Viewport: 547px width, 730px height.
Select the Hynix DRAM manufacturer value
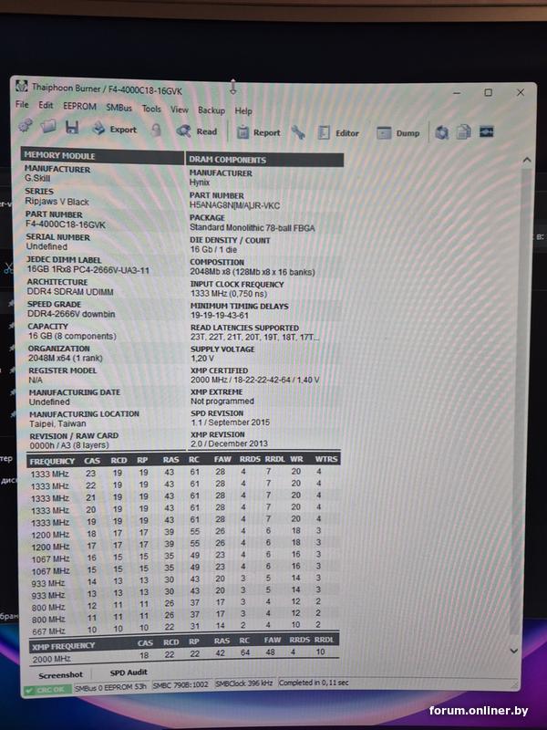pyautogui.click(x=200, y=182)
